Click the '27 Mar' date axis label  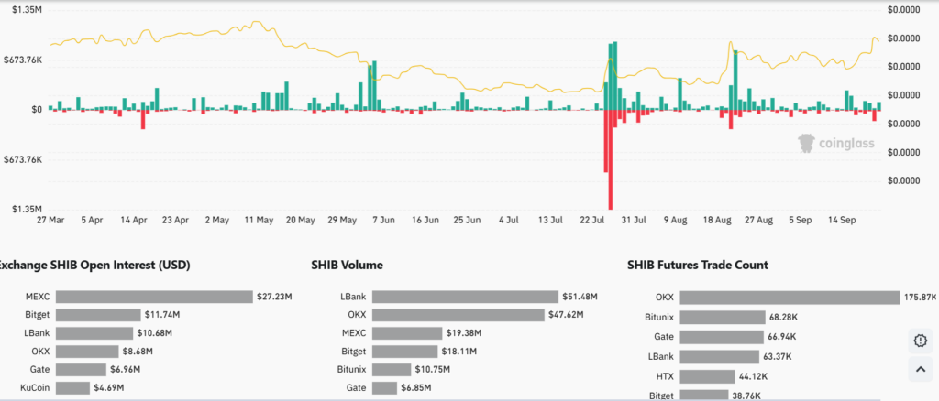pos(50,220)
